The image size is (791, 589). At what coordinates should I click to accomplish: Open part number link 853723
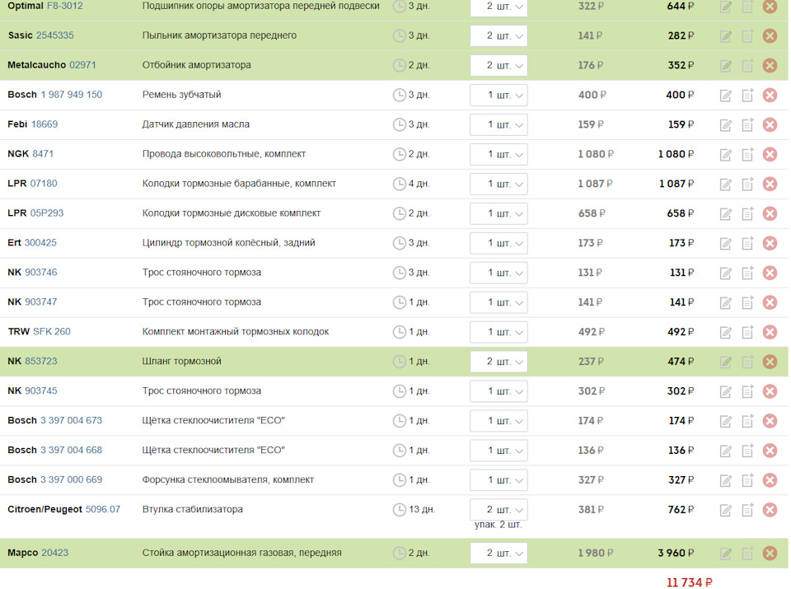[x=41, y=361]
